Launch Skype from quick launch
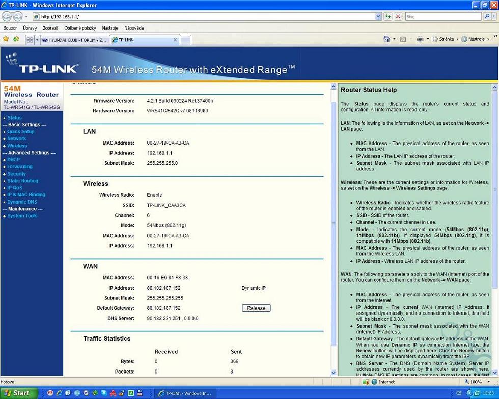This screenshot has height=399, width=499. (x=104, y=393)
